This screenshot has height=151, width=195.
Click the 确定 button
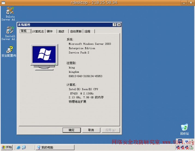[x=71, y=130]
